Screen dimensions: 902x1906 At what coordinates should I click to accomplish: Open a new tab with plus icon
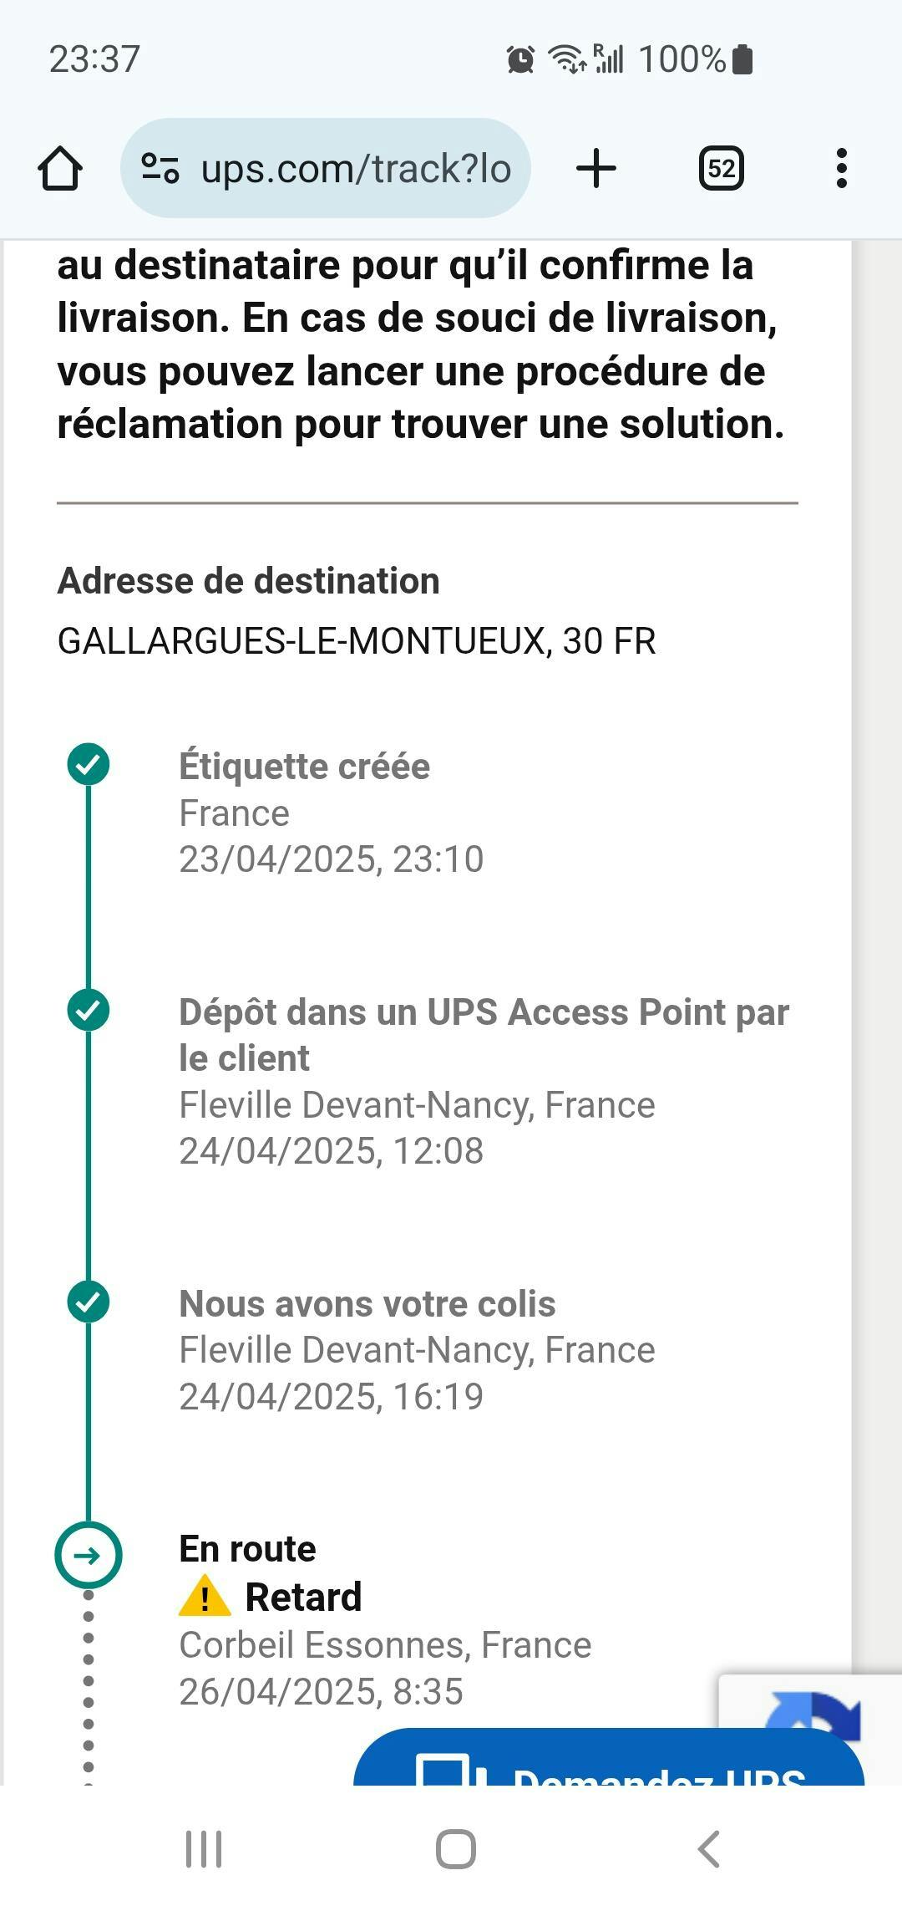coord(596,169)
